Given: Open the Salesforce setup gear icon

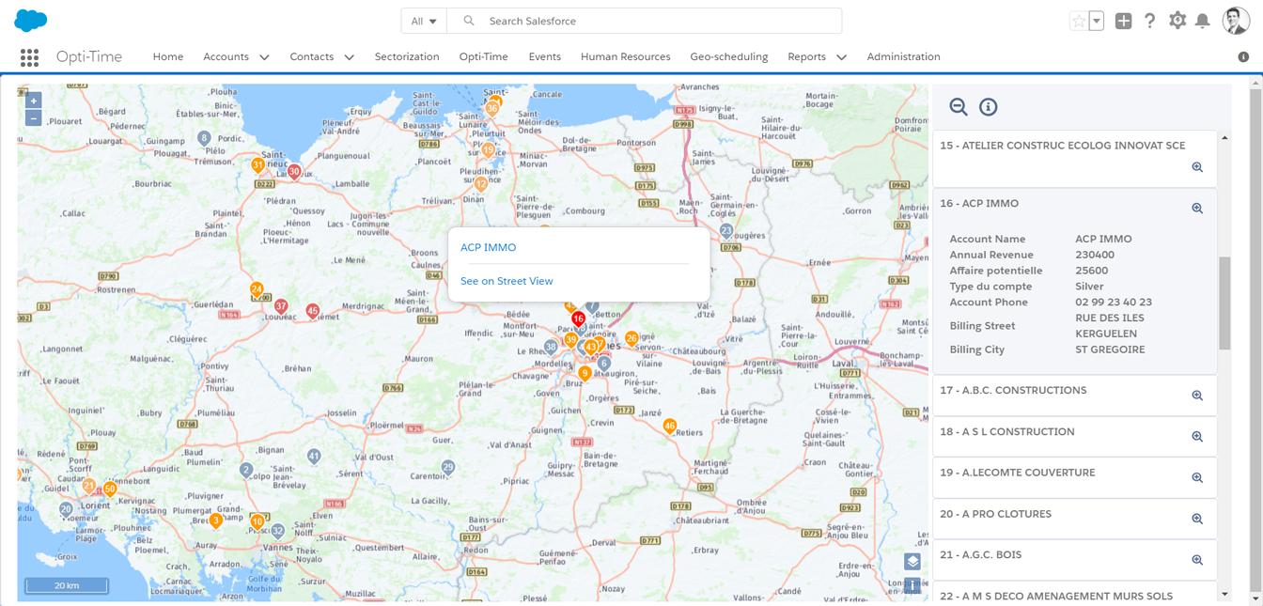Looking at the screenshot, I should point(1177,21).
